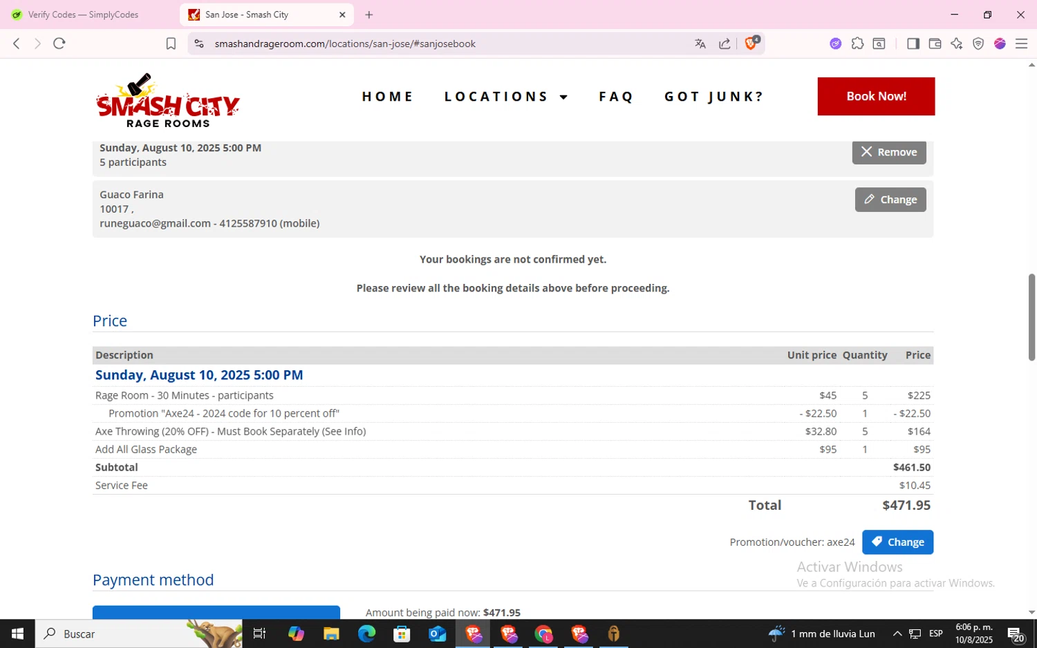Screen dimensions: 1037x648
Task: Open the GOT JUNK? page
Action: [713, 97]
